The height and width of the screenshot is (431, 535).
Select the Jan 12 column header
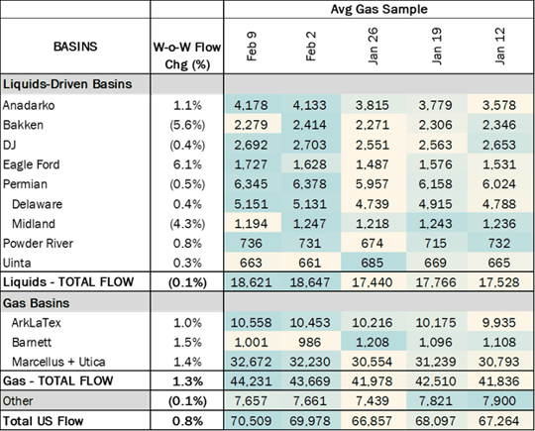[x=499, y=46]
